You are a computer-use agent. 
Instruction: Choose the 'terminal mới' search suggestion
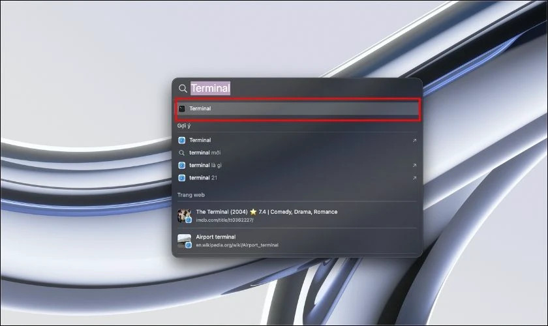pos(205,153)
